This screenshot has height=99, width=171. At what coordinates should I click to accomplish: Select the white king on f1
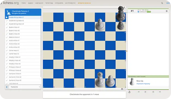100,79
